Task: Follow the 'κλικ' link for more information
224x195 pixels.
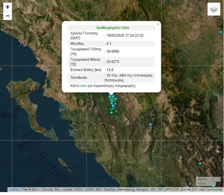Action: click(83, 86)
